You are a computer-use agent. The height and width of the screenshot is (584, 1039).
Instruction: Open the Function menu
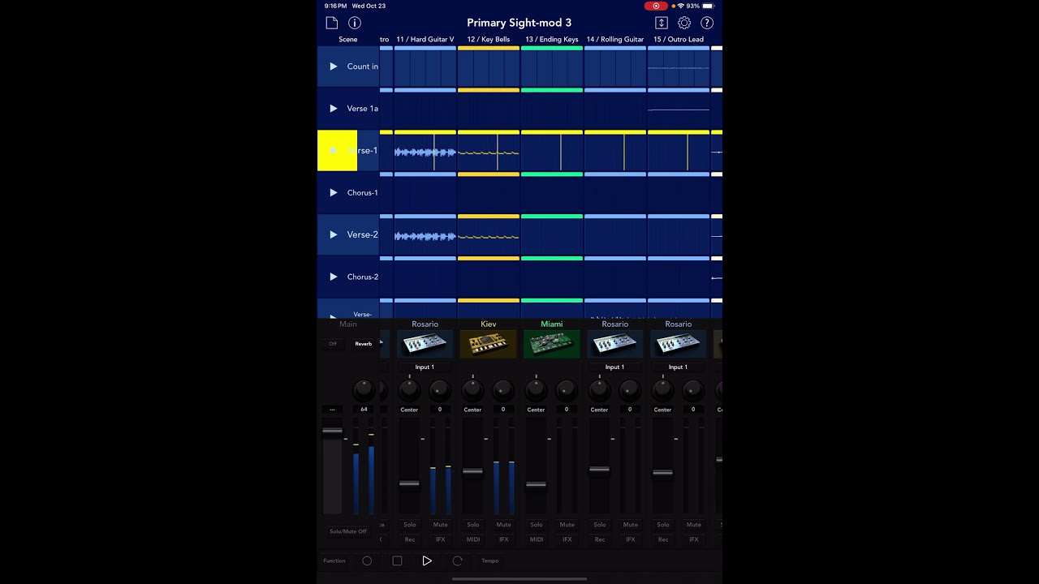(x=334, y=560)
